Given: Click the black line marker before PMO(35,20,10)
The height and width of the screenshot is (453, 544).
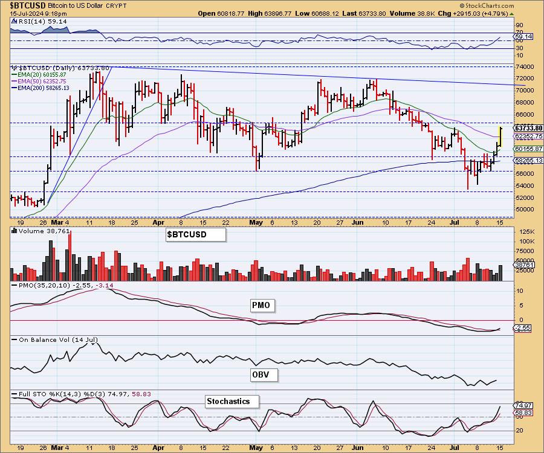Looking at the screenshot, I should [15, 285].
